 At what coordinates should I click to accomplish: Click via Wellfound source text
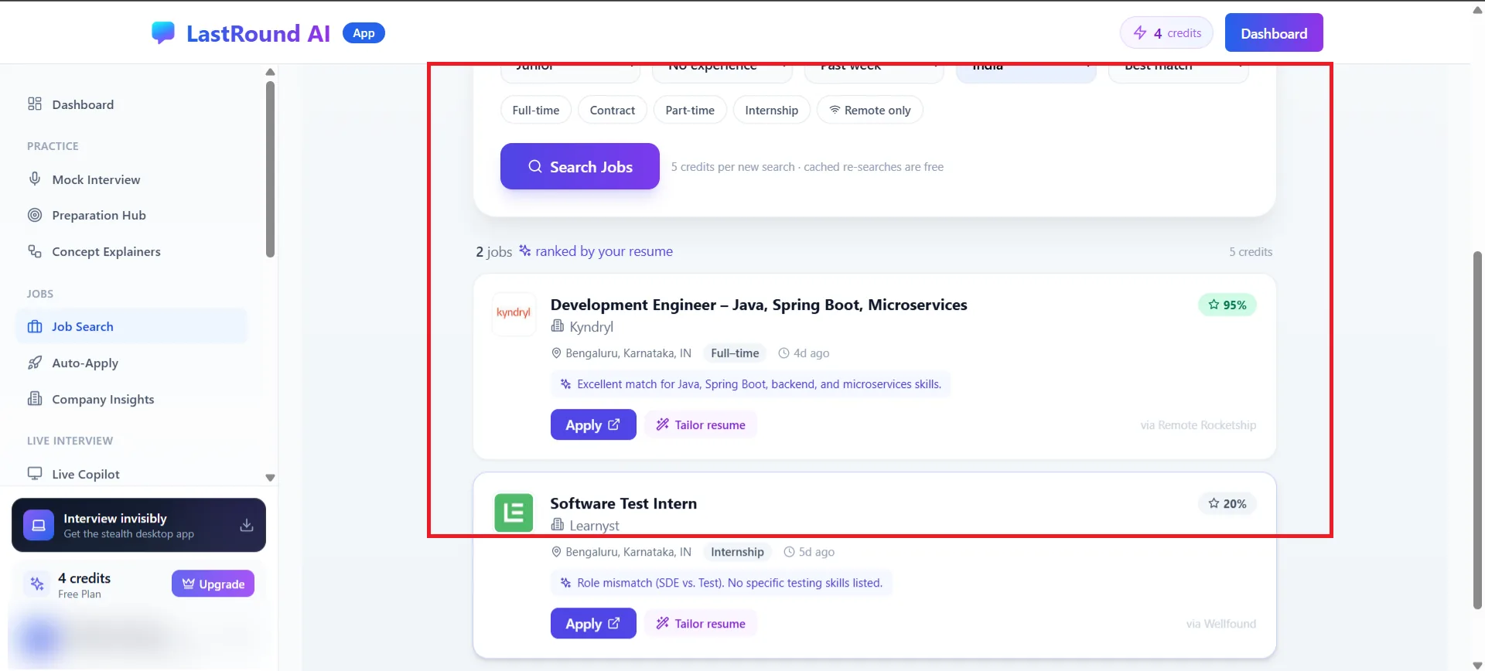[x=1221, y=624]
